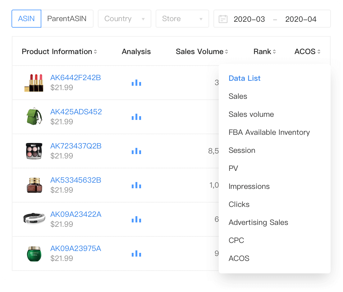
Task: Toggle the ACOS column sort dropdown
Action: coord(319,52)
